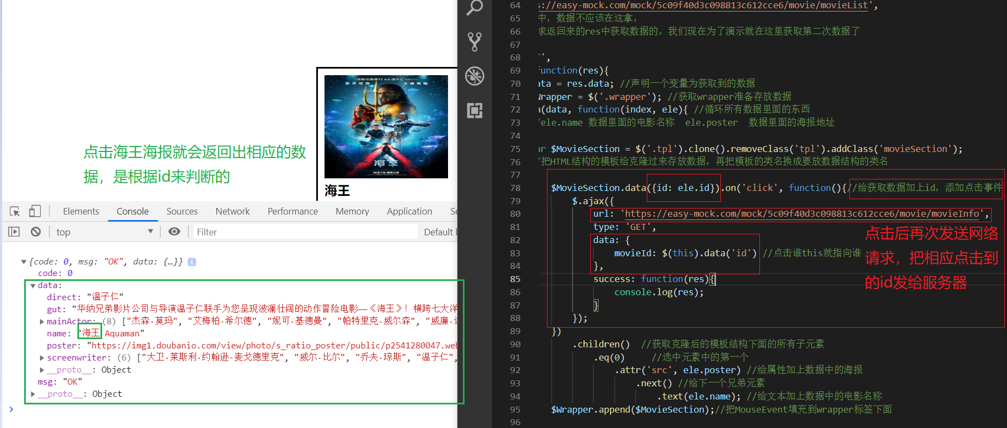
Task: Toggle the live expression eye icon
Action: pos(174,232)
